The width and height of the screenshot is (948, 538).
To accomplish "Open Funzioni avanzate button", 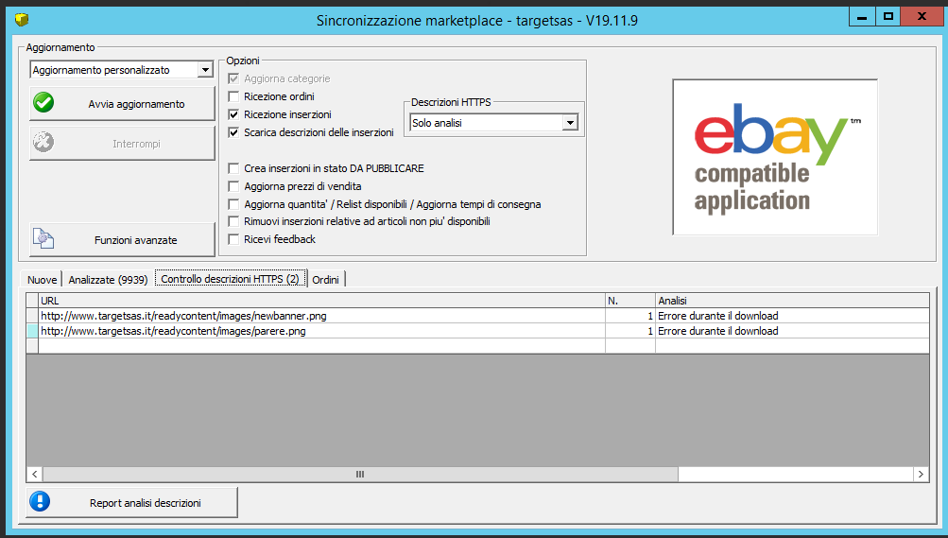I will point(122,239).
